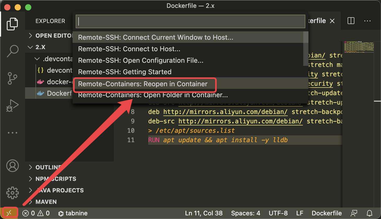This screenshot has width=381, height=219.
Task: Change line ending via LF
Action: (x=300, y=213)
